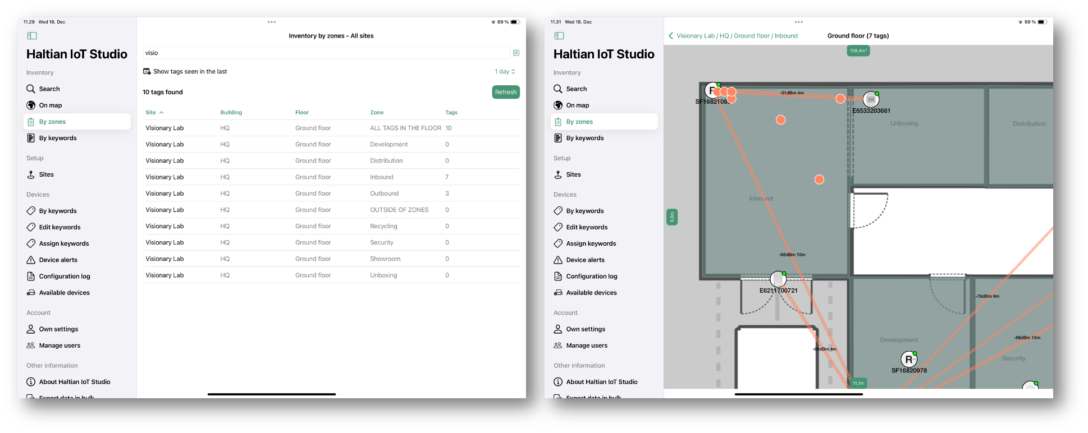This screenshot has width=1088, height=433.
Task: Click 'On map' globe icon, right window
Action: pyautogui.click(x=558, y=105)
